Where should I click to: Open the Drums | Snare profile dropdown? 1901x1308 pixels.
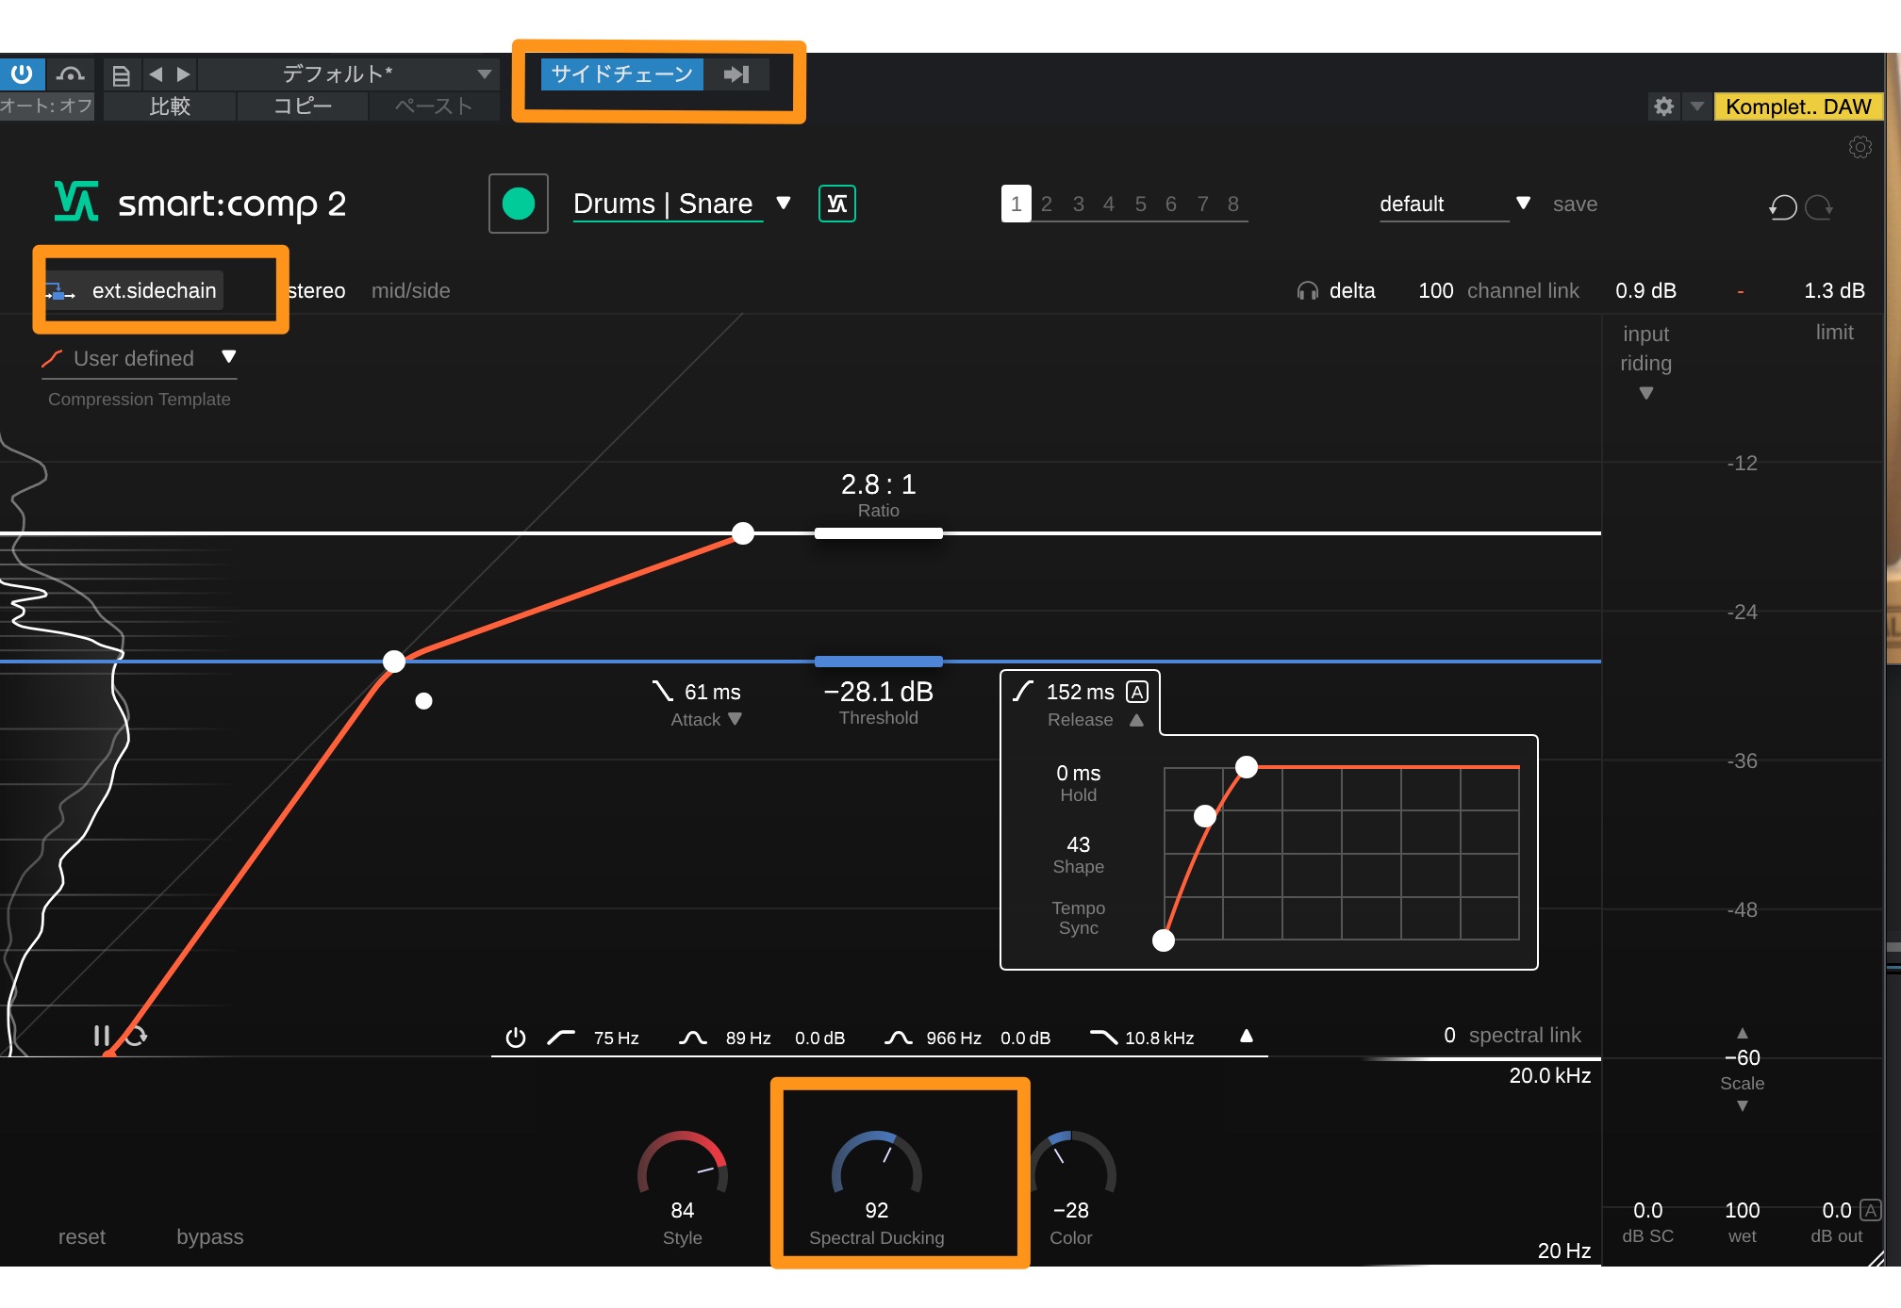pos(783,203)
